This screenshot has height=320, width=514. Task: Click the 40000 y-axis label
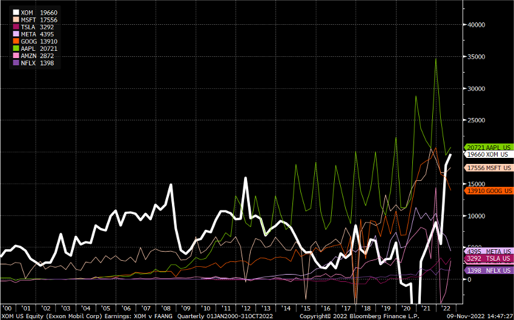click(476, 25)
